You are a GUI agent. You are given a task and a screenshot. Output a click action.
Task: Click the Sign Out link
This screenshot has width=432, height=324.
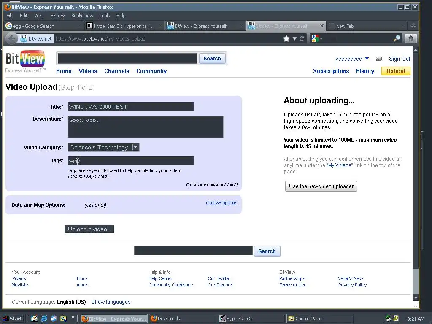pyautogui.click(x=400, y=59)
